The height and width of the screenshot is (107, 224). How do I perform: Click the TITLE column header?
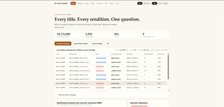pos(58,54)
